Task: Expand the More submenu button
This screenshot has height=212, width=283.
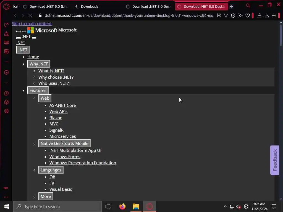Action: [x=46, y=197]
